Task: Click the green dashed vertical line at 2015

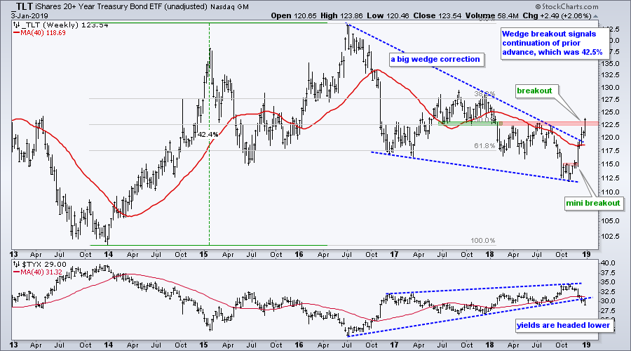Action: (209, 134)
